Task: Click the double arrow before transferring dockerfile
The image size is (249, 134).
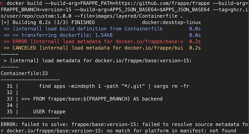Action: click(11, 35)
